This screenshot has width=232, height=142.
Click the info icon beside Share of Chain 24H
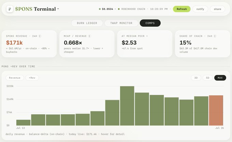(x=215, y=36)
